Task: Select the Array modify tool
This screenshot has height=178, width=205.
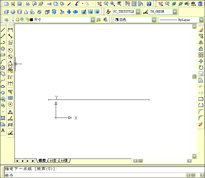Action: point(201,55)
